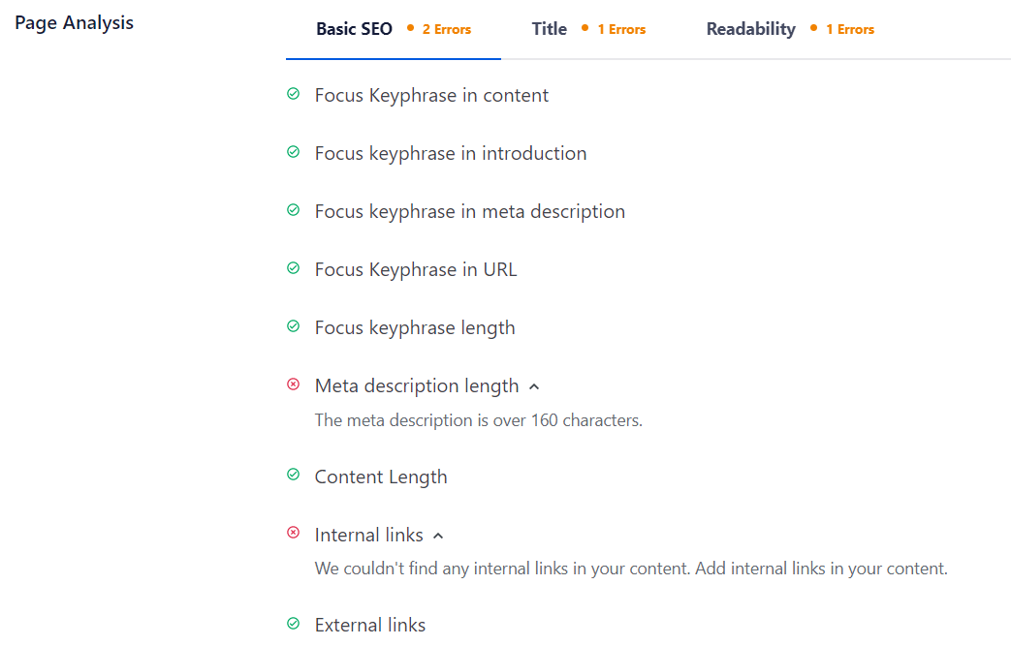Click the green check icon next to Focus Keyphrase in URL
This screenshot has height=646, width=1011.
[x=294, y=268]
